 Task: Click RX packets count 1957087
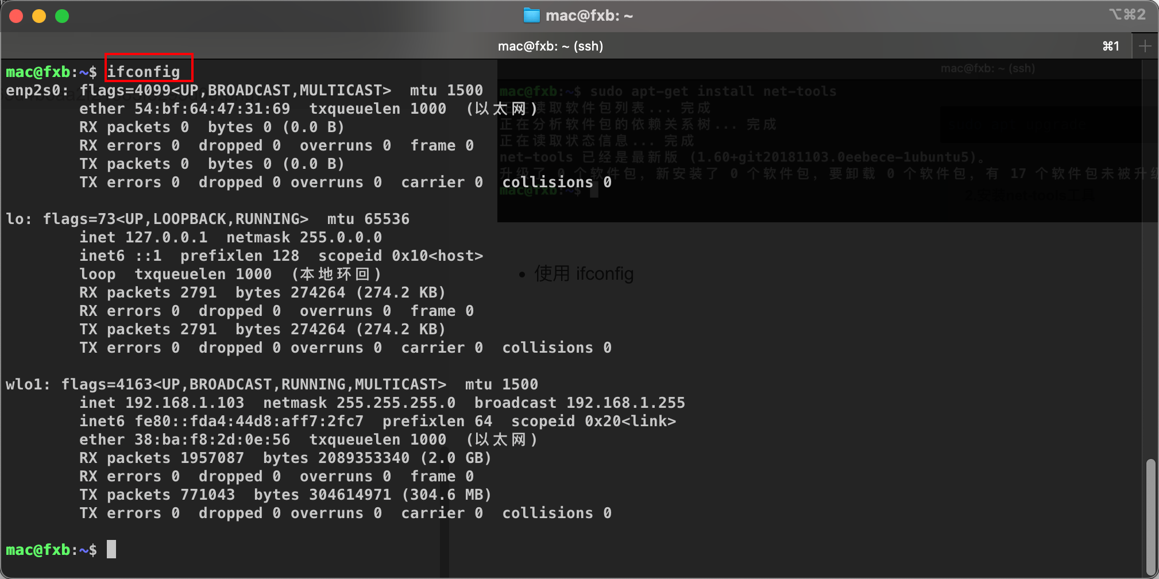(x=213, y=458)
